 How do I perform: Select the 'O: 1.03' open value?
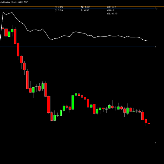[x=59, y=7]
